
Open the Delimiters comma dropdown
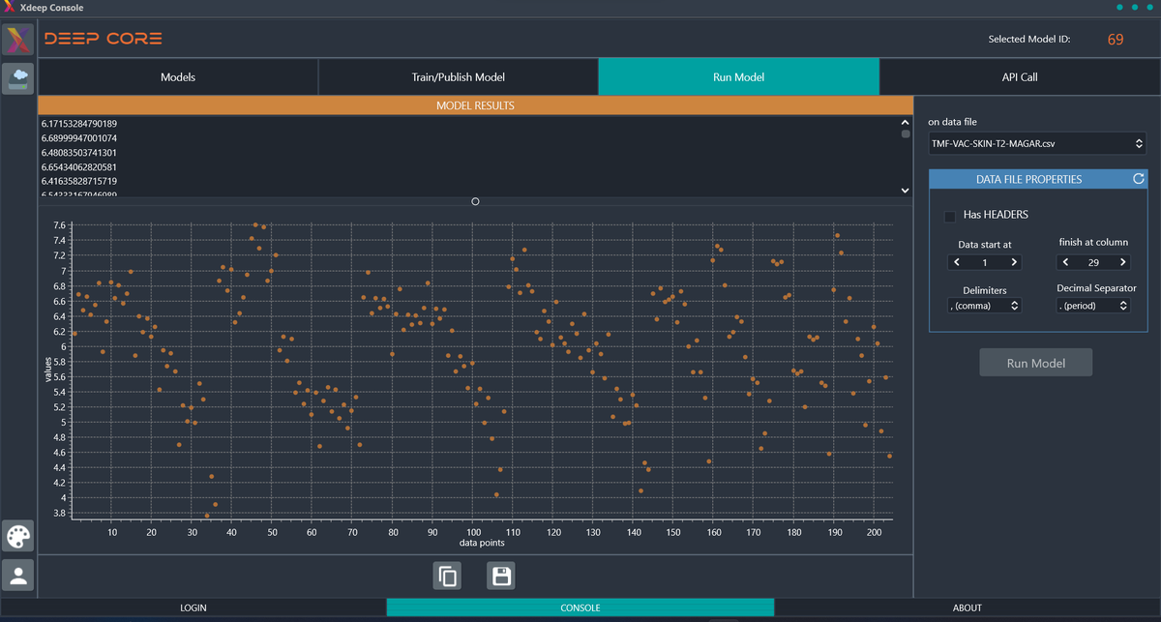coord(985,306)
